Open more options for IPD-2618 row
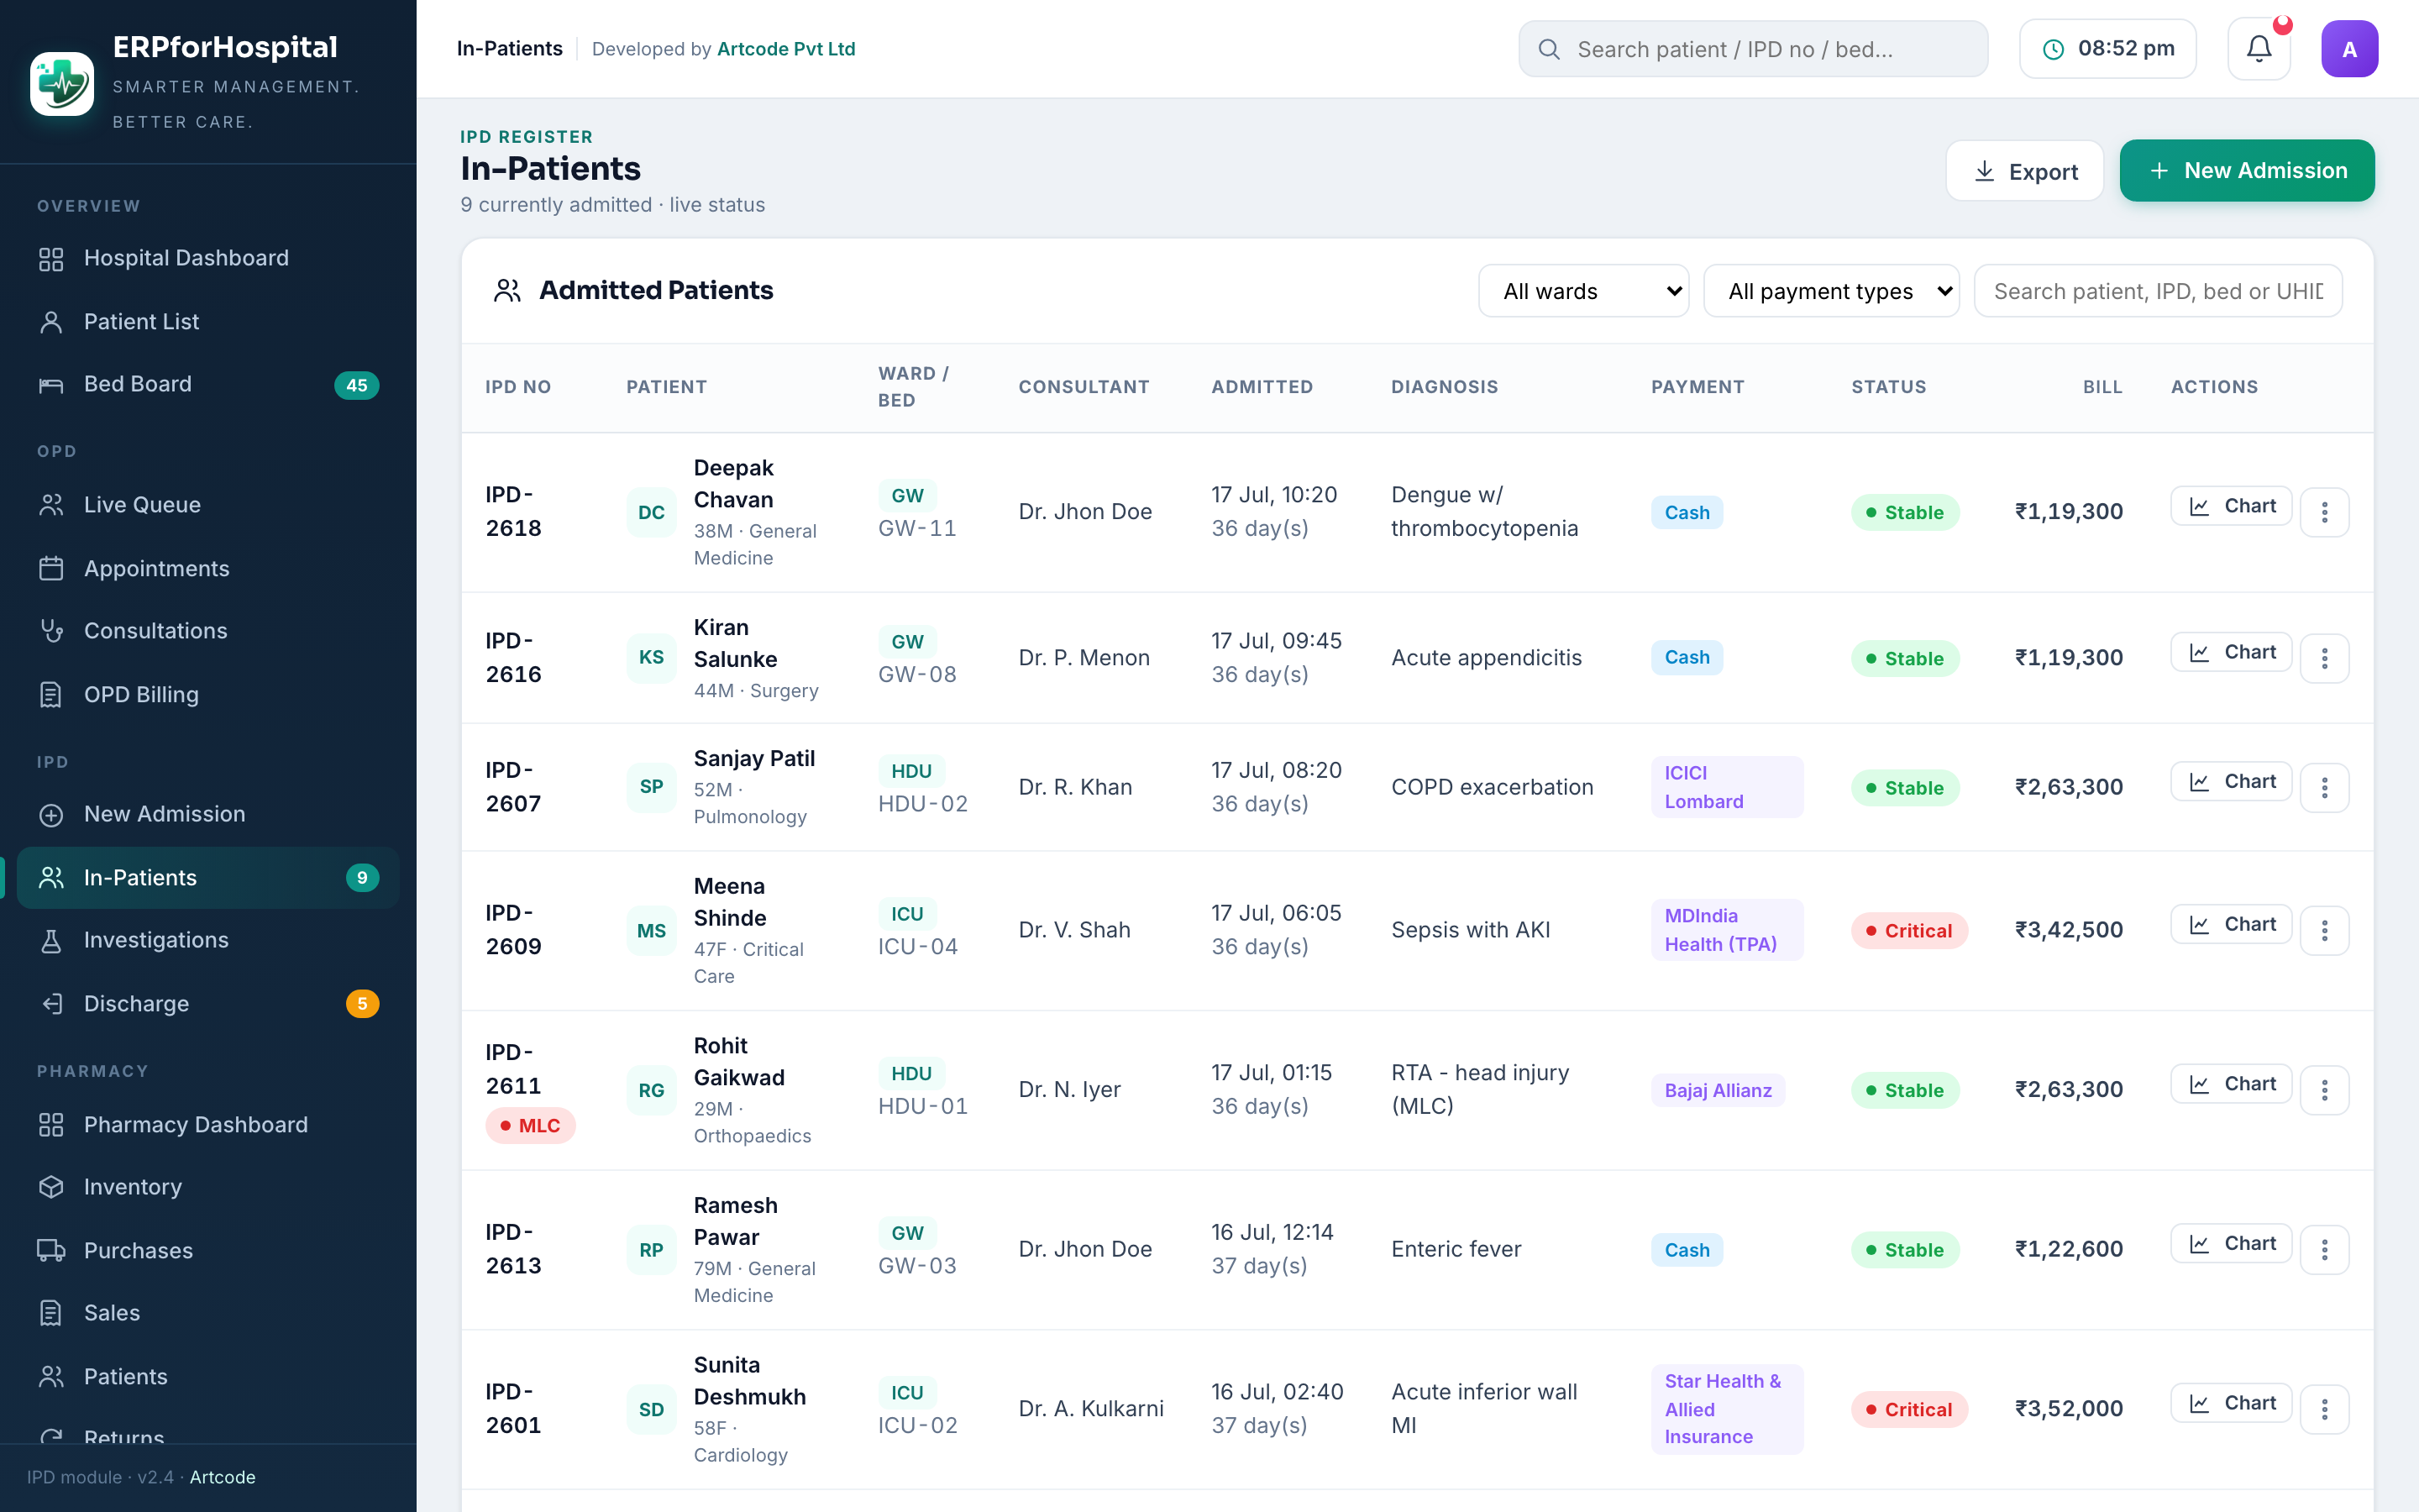This screenshot has height=1512, width=2419. pyautogui.click(x=2324, y=512)
